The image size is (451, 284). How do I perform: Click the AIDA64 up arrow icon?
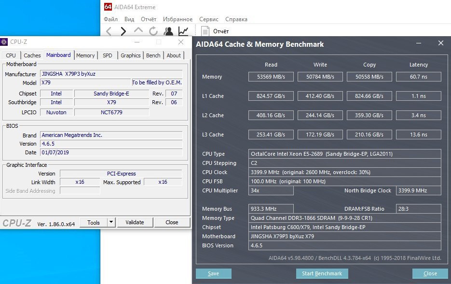tap(138, 30)
